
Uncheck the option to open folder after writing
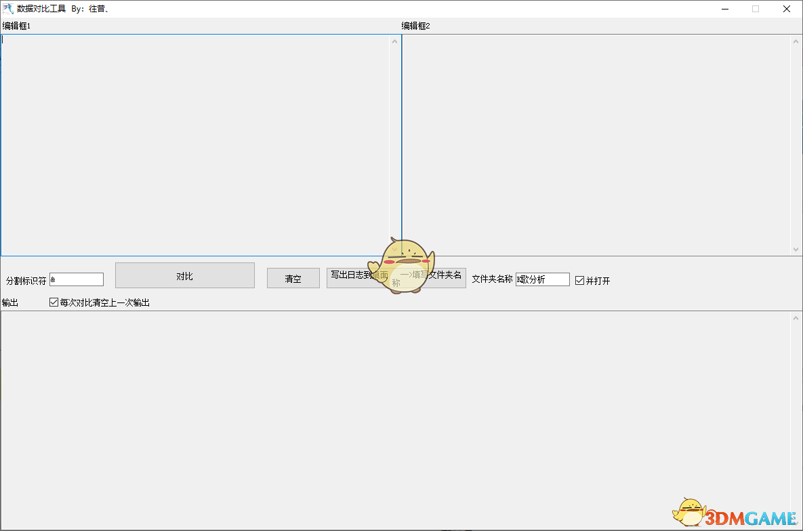pos(580,280)
